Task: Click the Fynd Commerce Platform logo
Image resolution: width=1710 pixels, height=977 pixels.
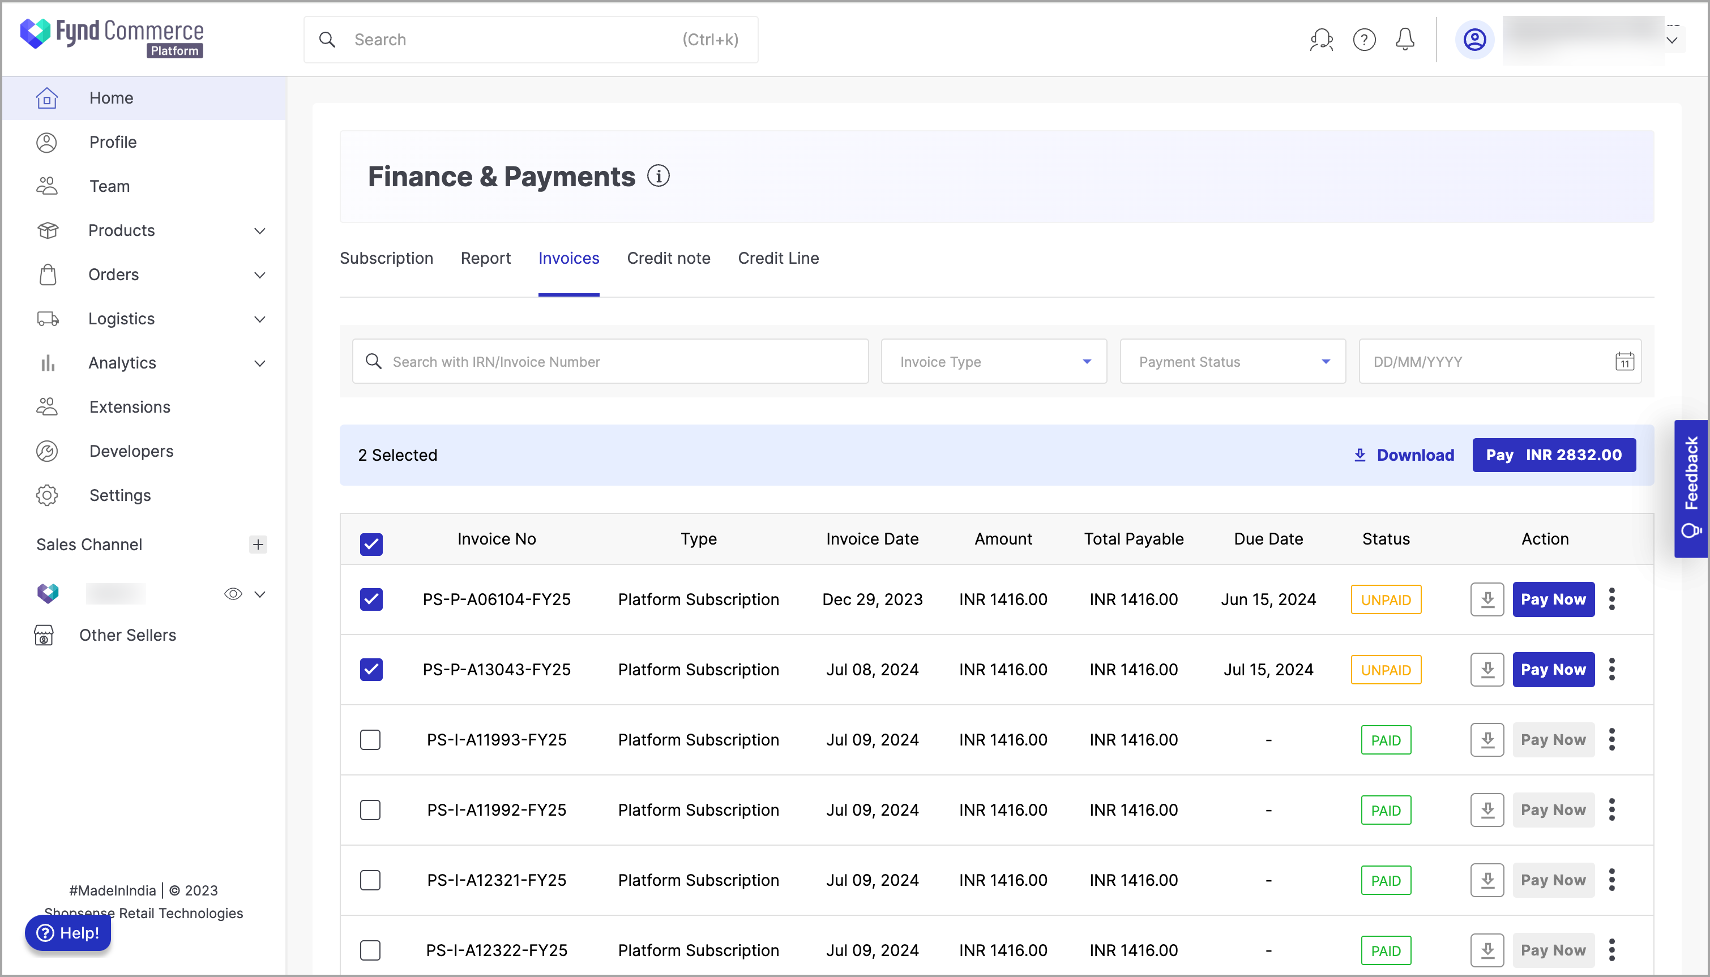Action: coord(112,37)
